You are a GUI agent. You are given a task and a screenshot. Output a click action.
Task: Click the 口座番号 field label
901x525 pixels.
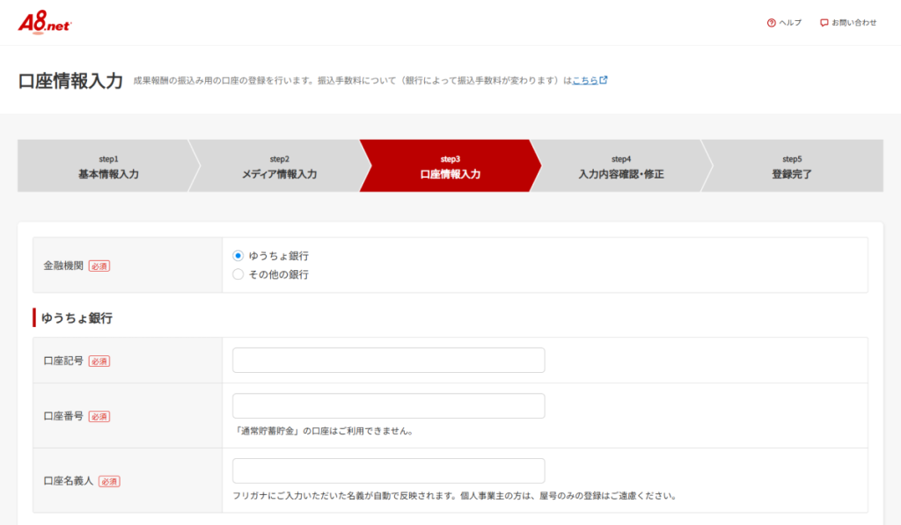pos(63,417)
